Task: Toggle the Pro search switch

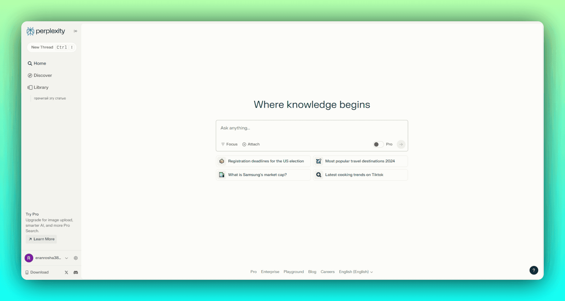Action: click(378, 144)
